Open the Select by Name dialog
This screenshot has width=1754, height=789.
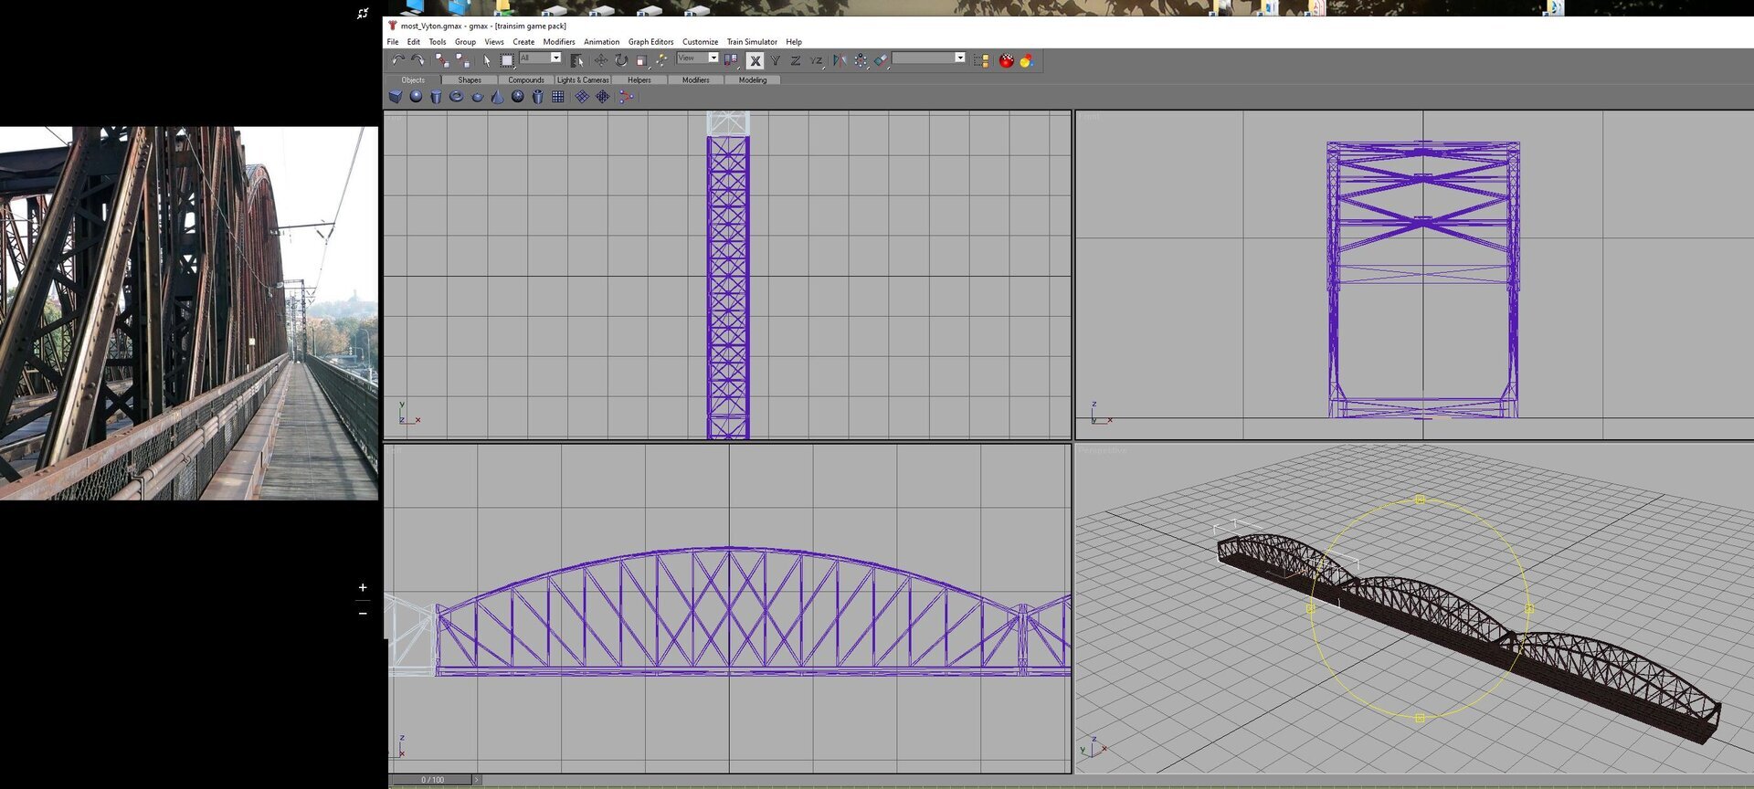click(576, 60)
